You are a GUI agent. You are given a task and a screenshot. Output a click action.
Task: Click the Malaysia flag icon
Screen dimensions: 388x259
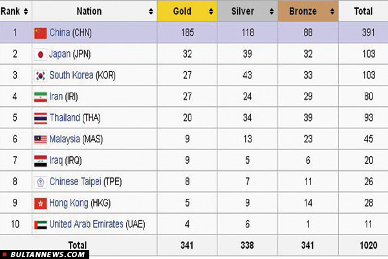pyautogui.click(x=41, y=140)
